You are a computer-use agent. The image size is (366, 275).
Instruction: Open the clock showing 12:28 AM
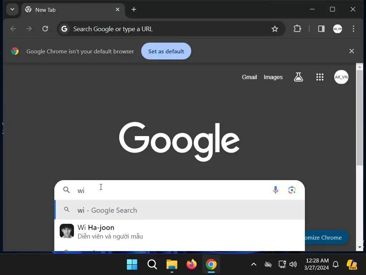coord(316,264)
